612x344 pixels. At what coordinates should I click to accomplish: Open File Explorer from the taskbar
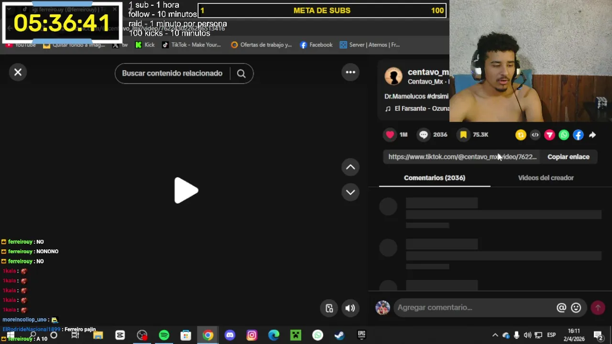[x=98, y=335]
